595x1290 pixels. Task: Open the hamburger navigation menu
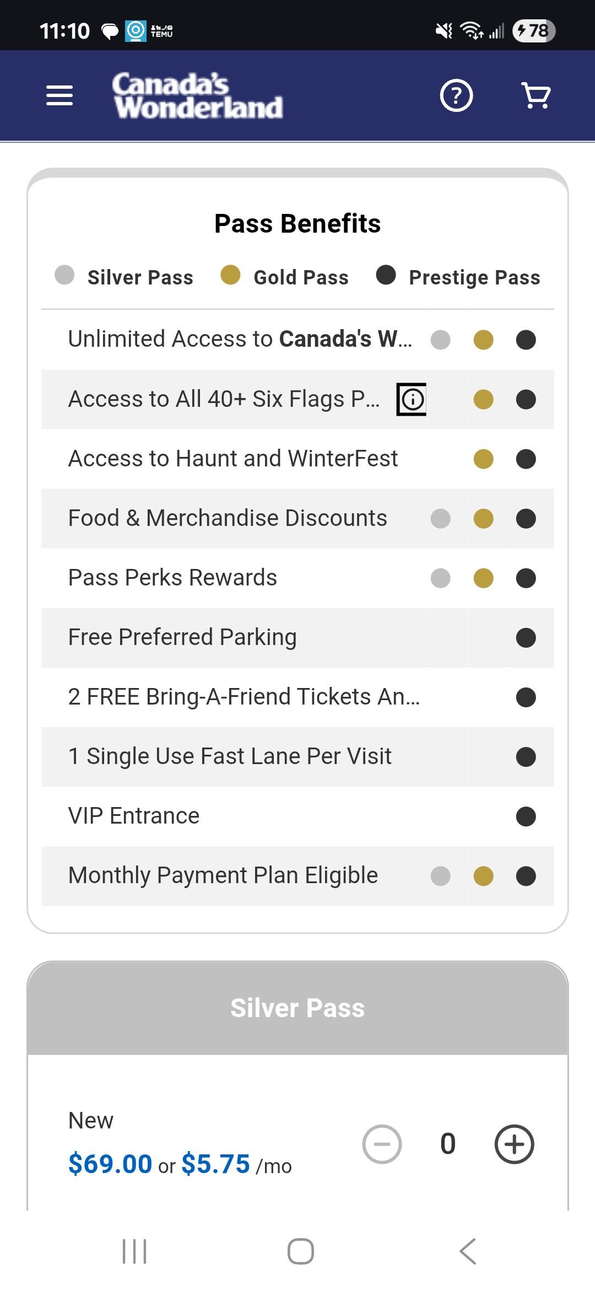59,95
